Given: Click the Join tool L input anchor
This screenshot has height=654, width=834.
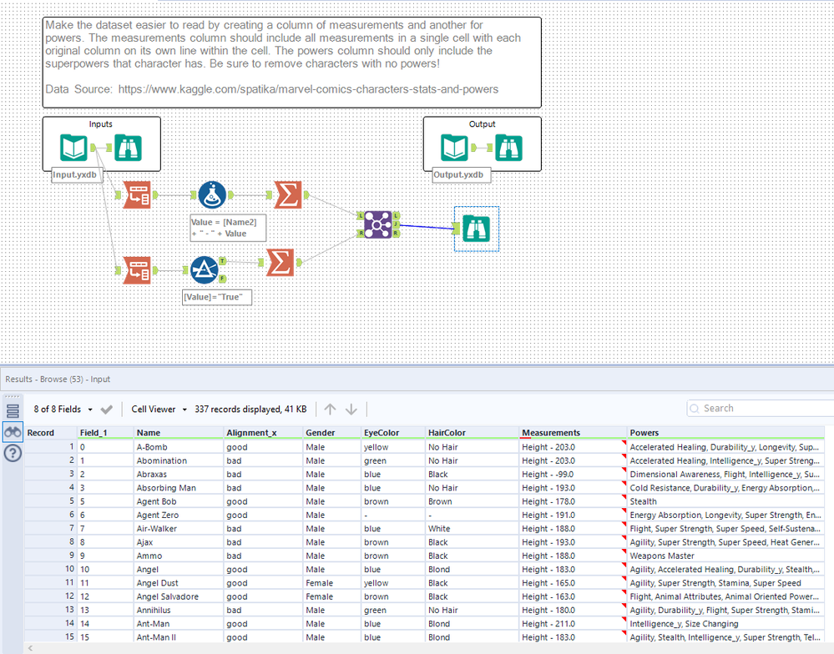Looking at the screenshot, I should (361, 216).
